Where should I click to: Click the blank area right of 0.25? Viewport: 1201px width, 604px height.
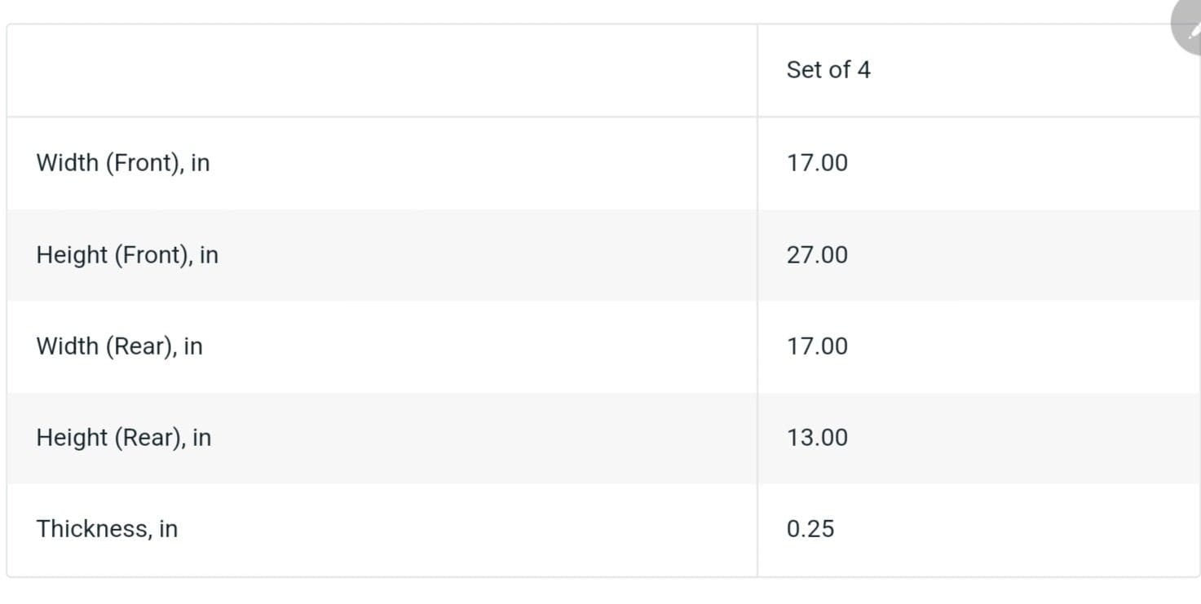click(x=1018, y=529)
